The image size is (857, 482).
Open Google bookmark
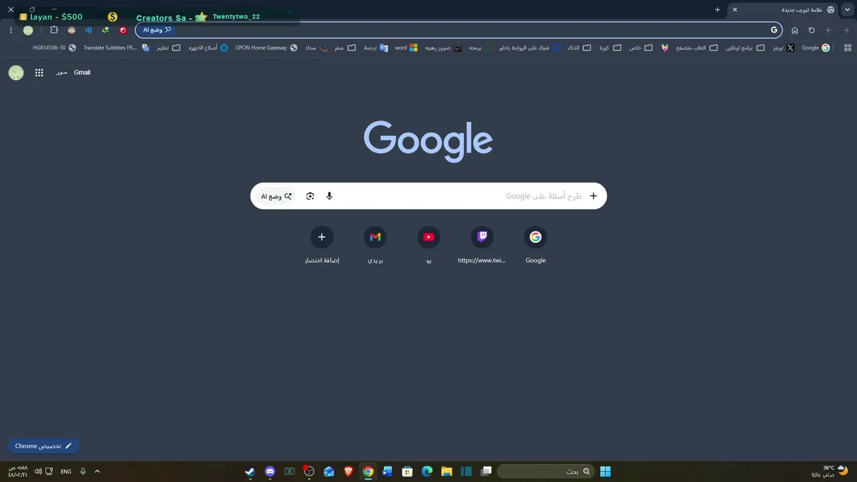(815, 48)
